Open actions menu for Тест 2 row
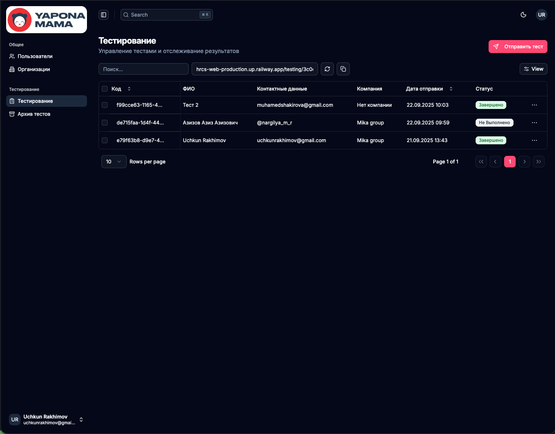Viewport: 555px width, 434px height. (x=534, y=105)
